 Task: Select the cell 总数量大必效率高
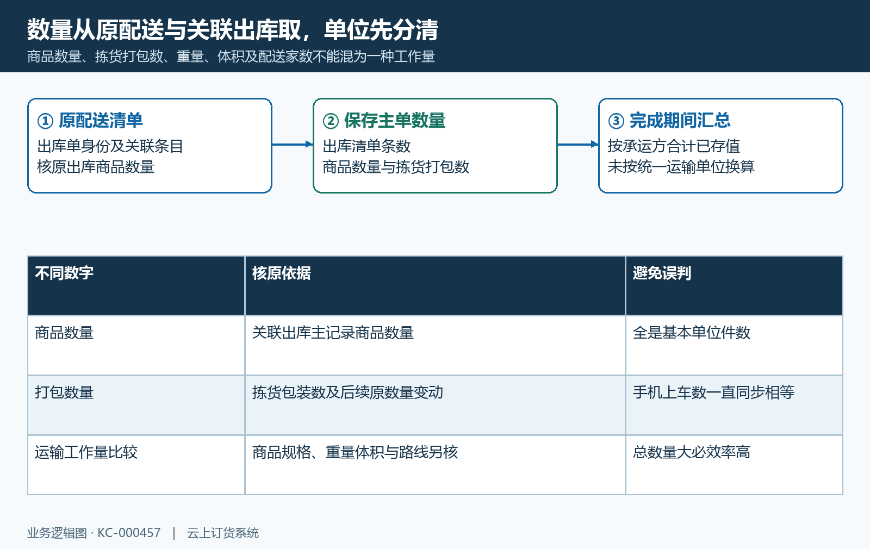734,465
